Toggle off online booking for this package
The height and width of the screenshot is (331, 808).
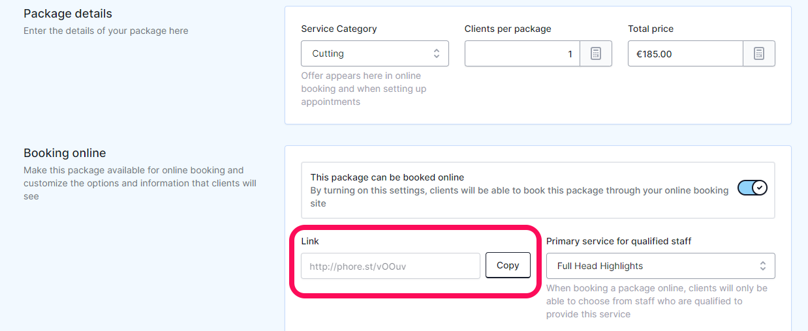tap(753, 188)
